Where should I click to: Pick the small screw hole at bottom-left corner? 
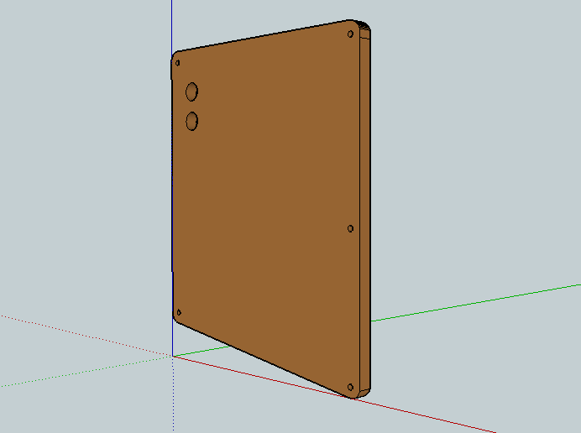point(179,313)
